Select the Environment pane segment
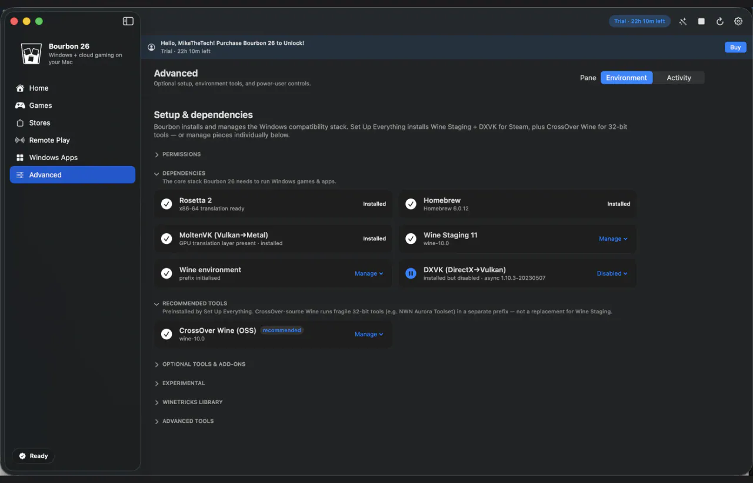This screenshot has height=483, width=753. (x=627, y=78)
